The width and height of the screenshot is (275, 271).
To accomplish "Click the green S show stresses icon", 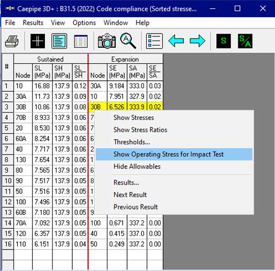I will [x=224, y=41].
